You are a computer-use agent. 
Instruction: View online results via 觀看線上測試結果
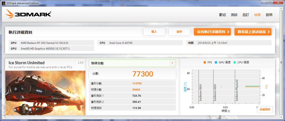point(253,32)
